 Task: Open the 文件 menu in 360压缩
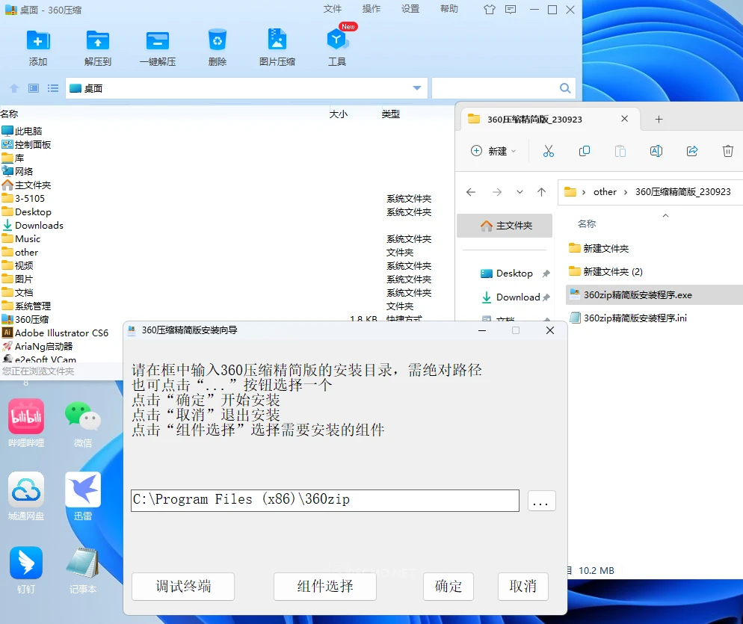[x=333, y=9]
